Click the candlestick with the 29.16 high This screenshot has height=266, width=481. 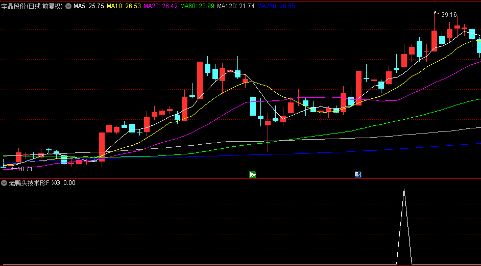tap(434, 40)
